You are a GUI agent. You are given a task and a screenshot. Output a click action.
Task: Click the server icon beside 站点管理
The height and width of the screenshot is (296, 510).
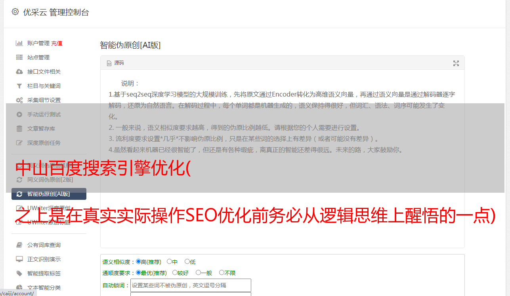[19, 57]
